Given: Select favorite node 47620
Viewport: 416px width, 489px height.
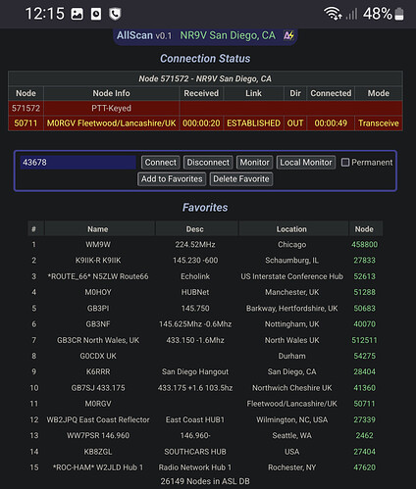Looking at the screenshot, I should [364, 467].
